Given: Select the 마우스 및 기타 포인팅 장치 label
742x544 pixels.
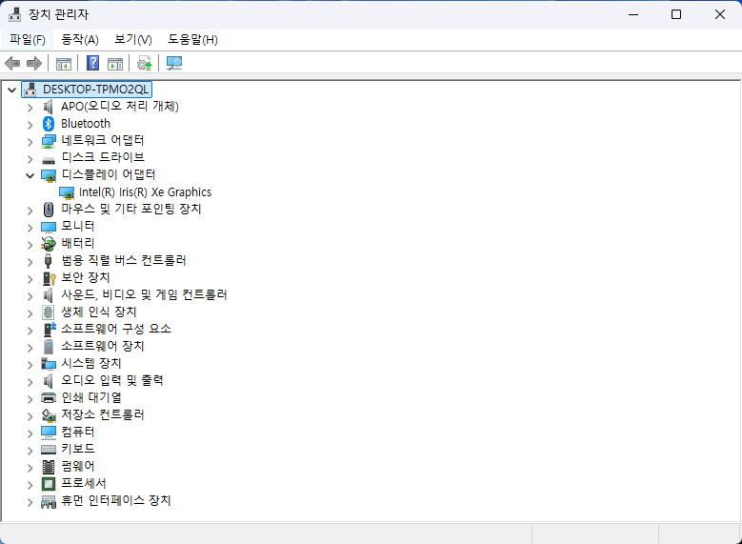Looking at the screenshot, I should coord(131,209).
